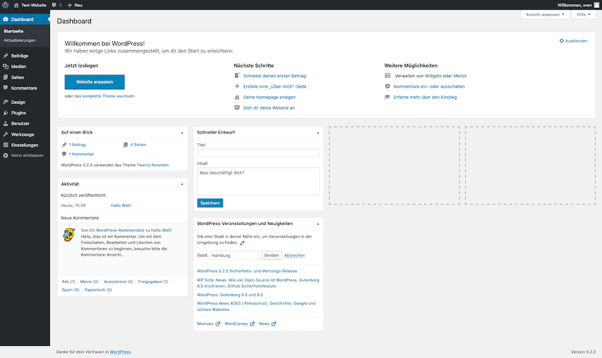The image size is (602, 358).
Task: Open recently published Hallo Welt! post
Action: point(121,205)
